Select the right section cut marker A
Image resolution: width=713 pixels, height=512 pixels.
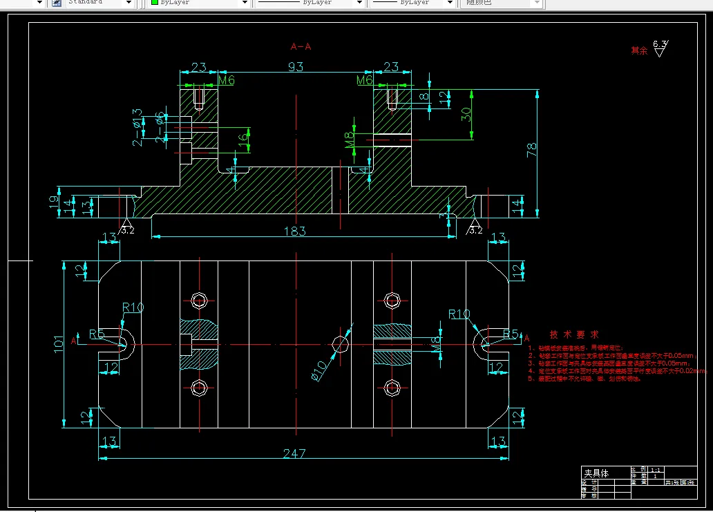[x=526, y=338]
